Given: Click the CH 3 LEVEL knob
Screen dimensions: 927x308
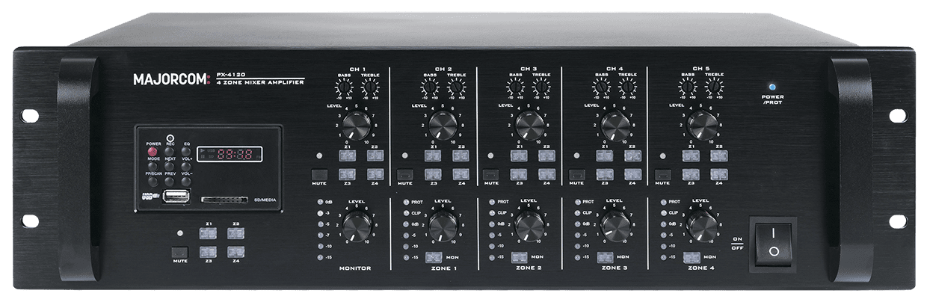Looking at the screenshot, I should pos(529,123).
